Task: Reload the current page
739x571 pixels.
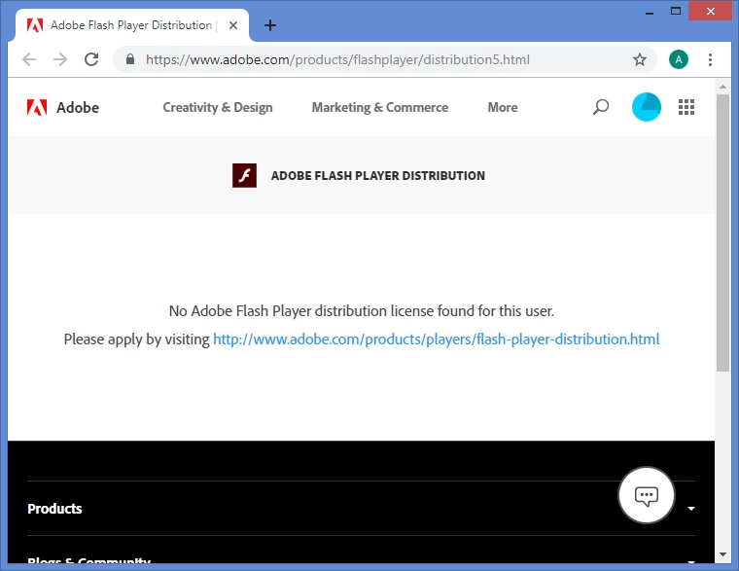Action: (91, 59)
